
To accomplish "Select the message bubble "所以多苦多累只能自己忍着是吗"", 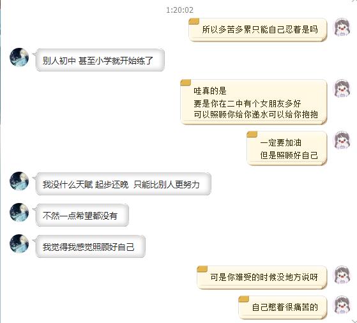I will point(258,30).
